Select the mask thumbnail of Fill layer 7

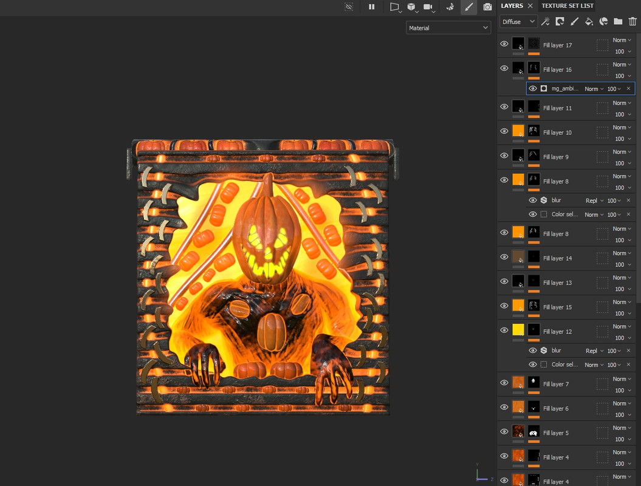pos(533,382)
